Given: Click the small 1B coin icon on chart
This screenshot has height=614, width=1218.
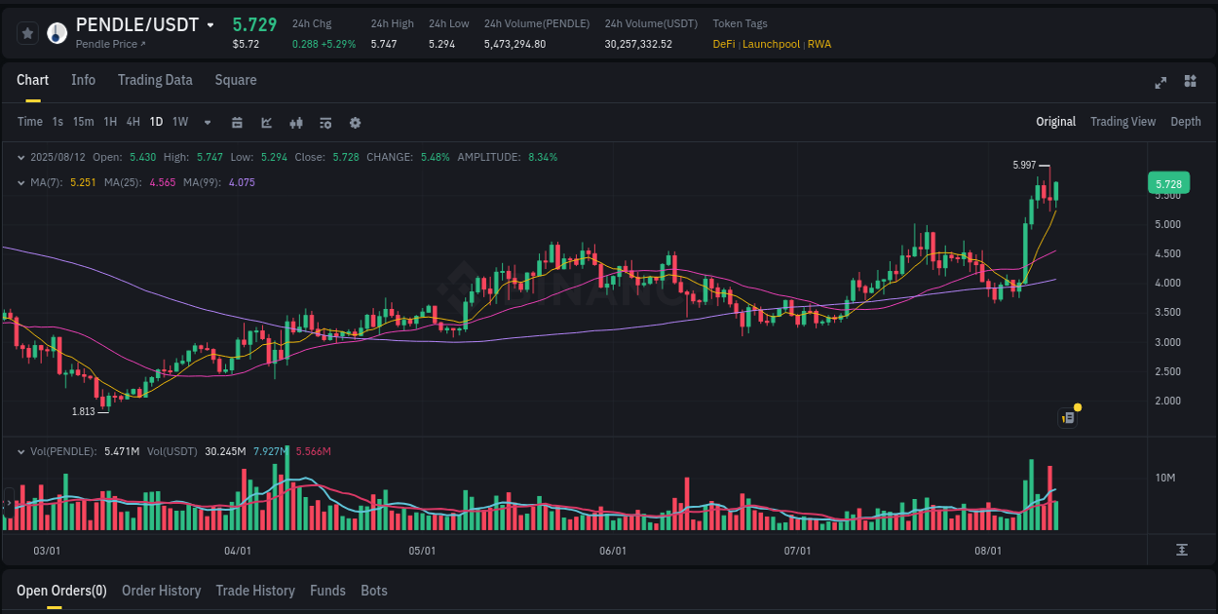Looking at the screenshot, I should (1067, 417).
